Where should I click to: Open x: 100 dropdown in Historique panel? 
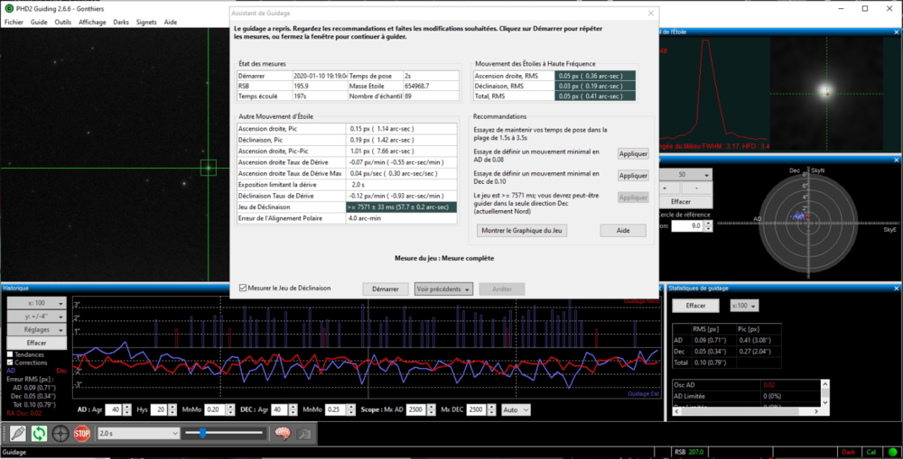pos(37,303)
